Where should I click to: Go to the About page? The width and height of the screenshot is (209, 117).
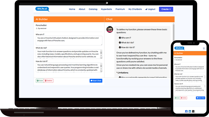point(82,9)
